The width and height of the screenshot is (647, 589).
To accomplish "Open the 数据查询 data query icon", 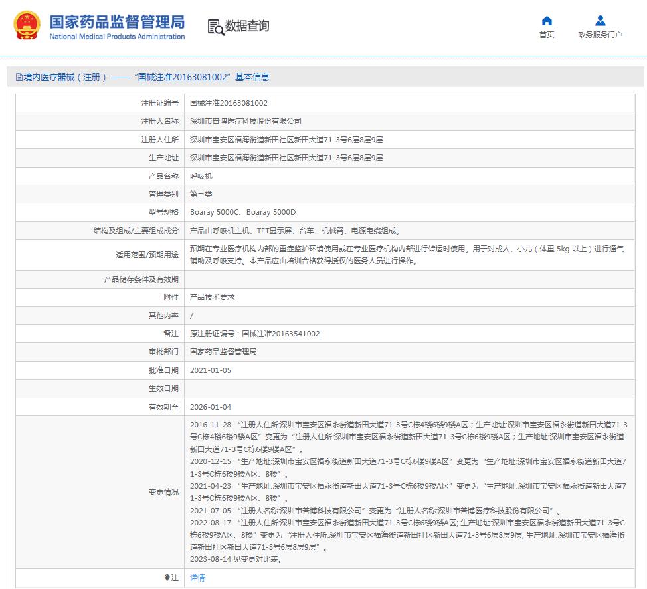I will [214, 28].
